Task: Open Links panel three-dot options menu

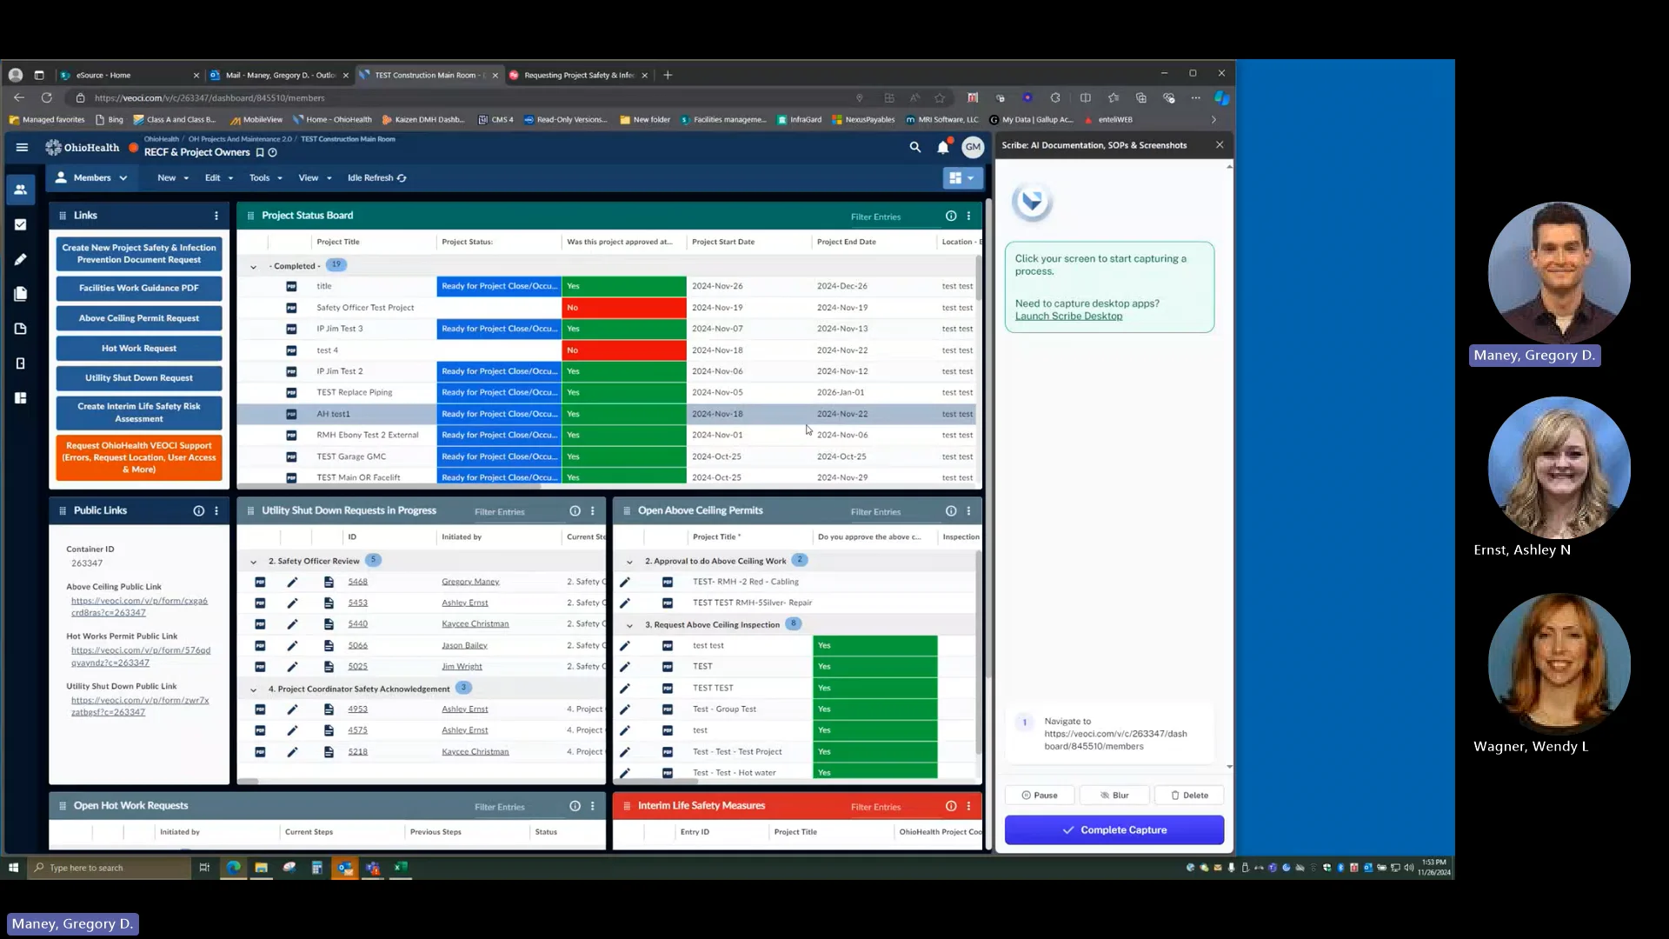Action: tap(216, 216)
